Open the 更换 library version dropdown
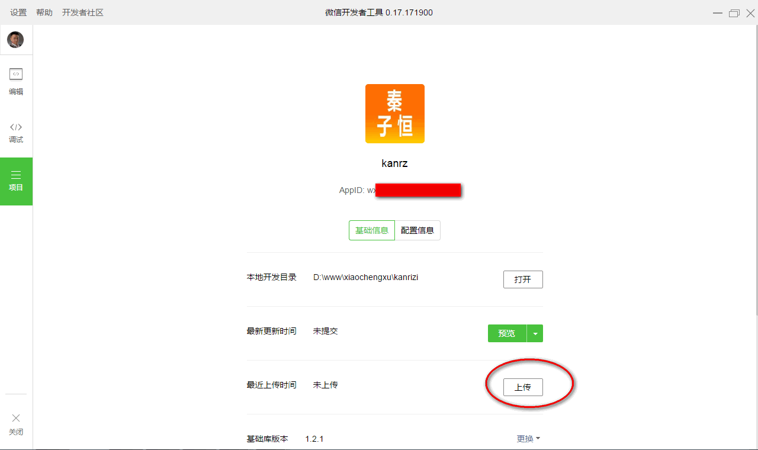Viewport: 758px width, 450px height. [x=528, y=439]
